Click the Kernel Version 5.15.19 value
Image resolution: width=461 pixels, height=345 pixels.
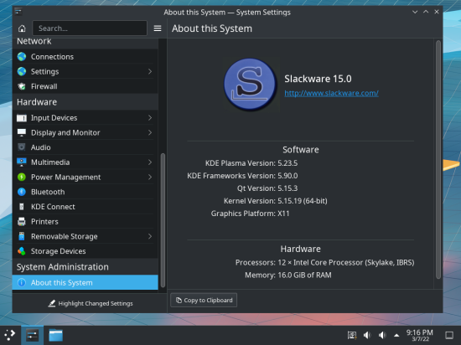pos(303,201)
